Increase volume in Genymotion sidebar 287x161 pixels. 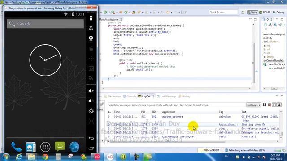[x=91, y=91]
